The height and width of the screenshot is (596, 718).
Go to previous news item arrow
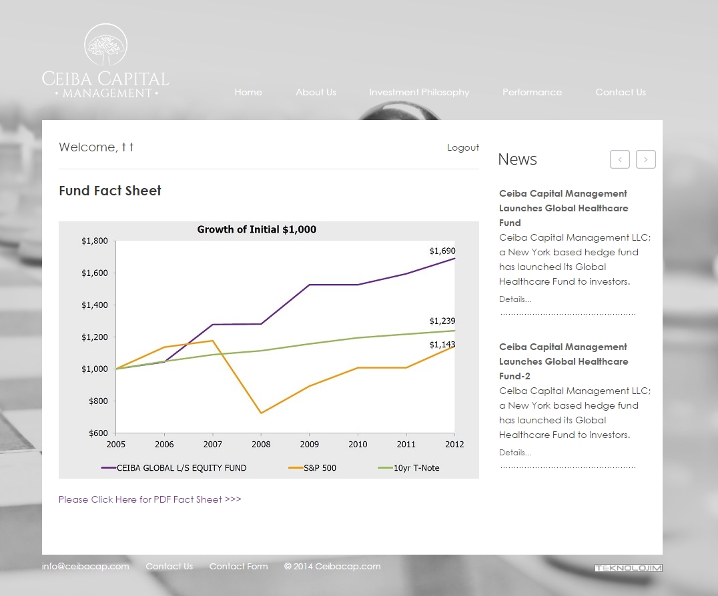coord(619,159)
